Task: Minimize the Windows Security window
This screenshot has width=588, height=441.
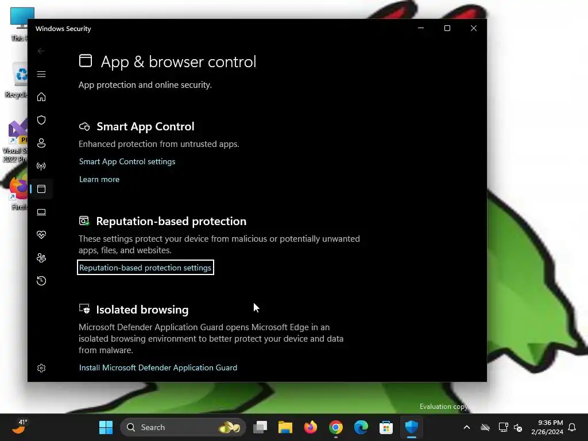Action: pos(421,29)
